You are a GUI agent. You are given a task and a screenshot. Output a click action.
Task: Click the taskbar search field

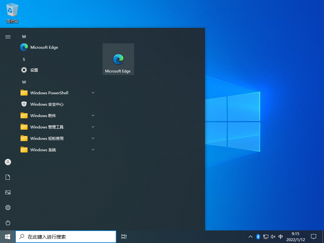tap(65, 236)
